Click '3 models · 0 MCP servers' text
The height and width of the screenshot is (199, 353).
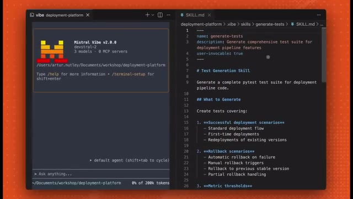click(x=100, y=51)
